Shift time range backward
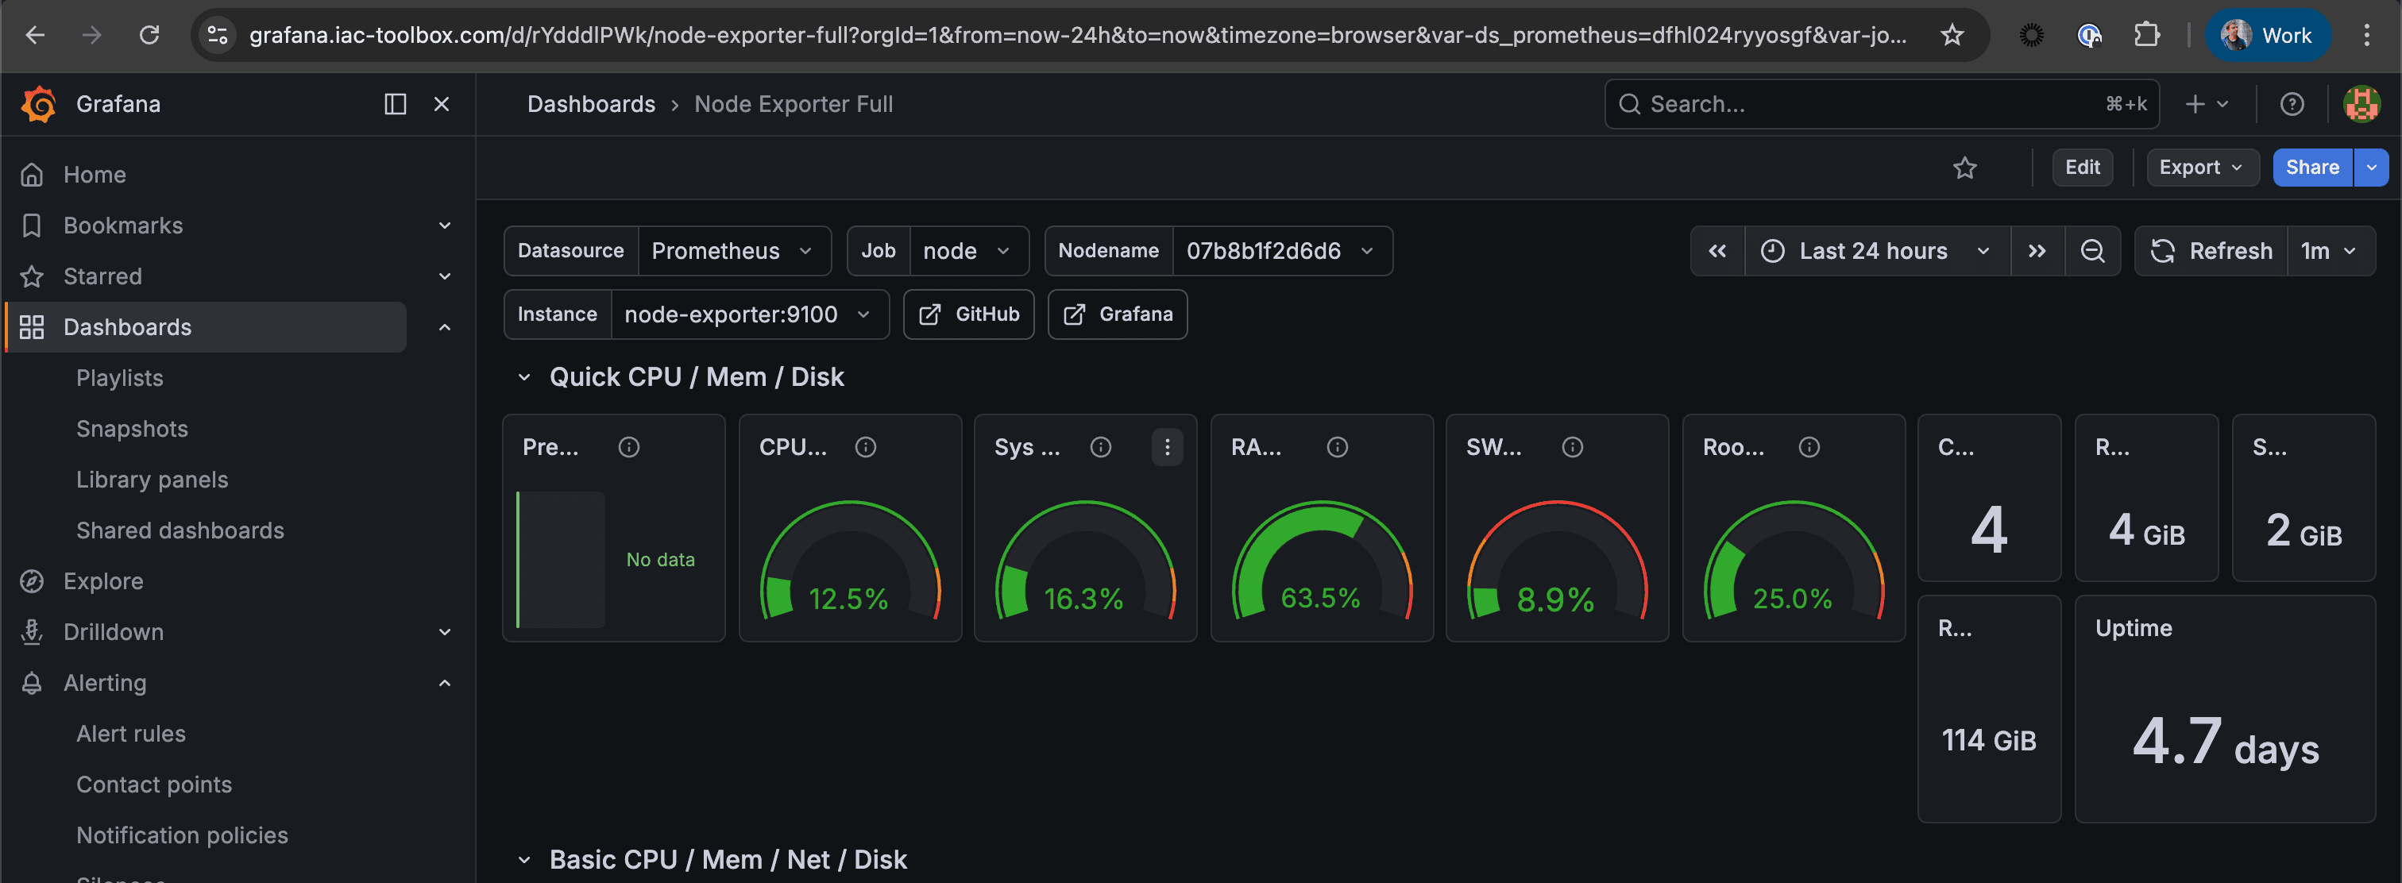This screenshot has height=883, width=2402. (x=1717, y=250)
